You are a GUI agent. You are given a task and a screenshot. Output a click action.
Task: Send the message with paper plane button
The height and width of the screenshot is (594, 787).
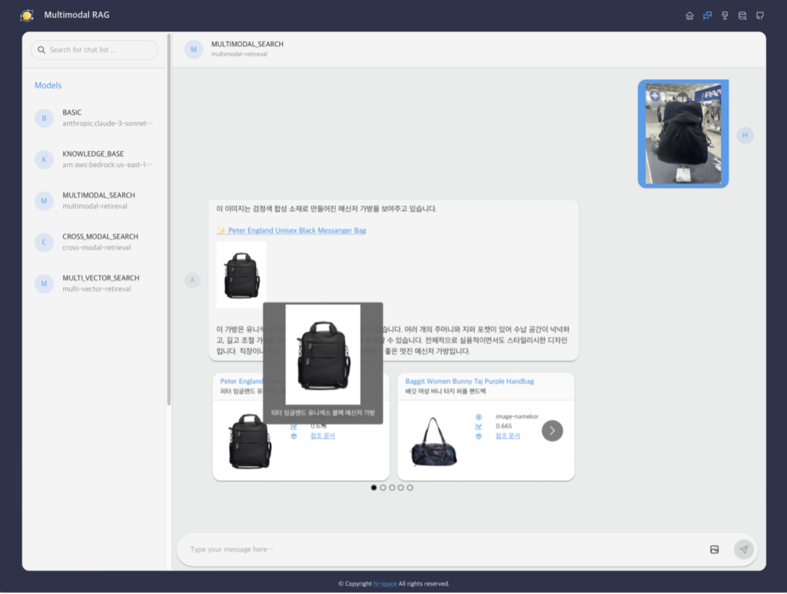tap(744, 549)
